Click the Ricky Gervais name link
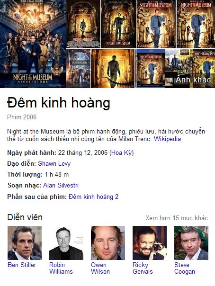215x286 pixels. (x=143, y=268)
